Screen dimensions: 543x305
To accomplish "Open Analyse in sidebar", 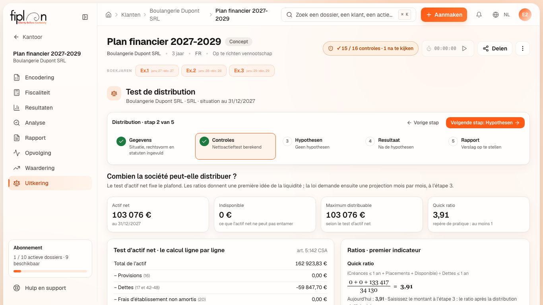I will point(50,123).
